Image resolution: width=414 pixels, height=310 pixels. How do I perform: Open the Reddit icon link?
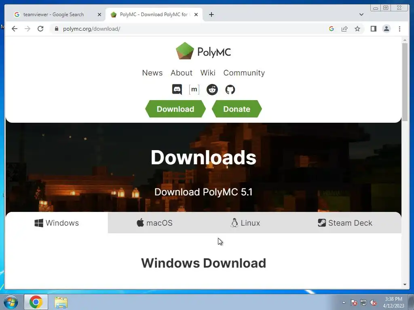click(212, 90)
